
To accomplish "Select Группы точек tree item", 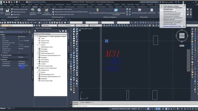I will click(45, 40).
